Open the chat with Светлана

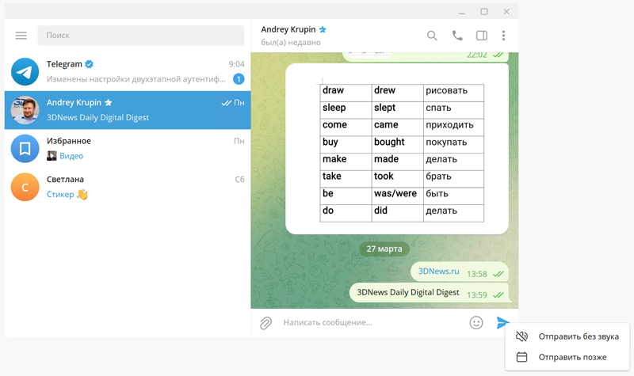coord(127,187)
